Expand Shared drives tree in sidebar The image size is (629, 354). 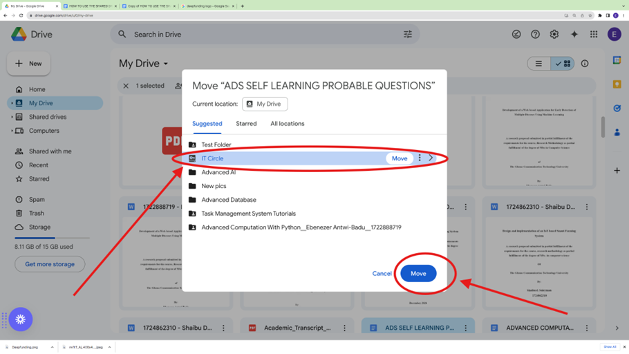12,117
